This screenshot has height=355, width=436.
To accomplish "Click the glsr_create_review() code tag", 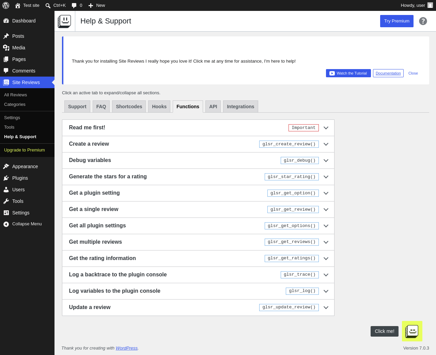I will [x=289, y=144].
